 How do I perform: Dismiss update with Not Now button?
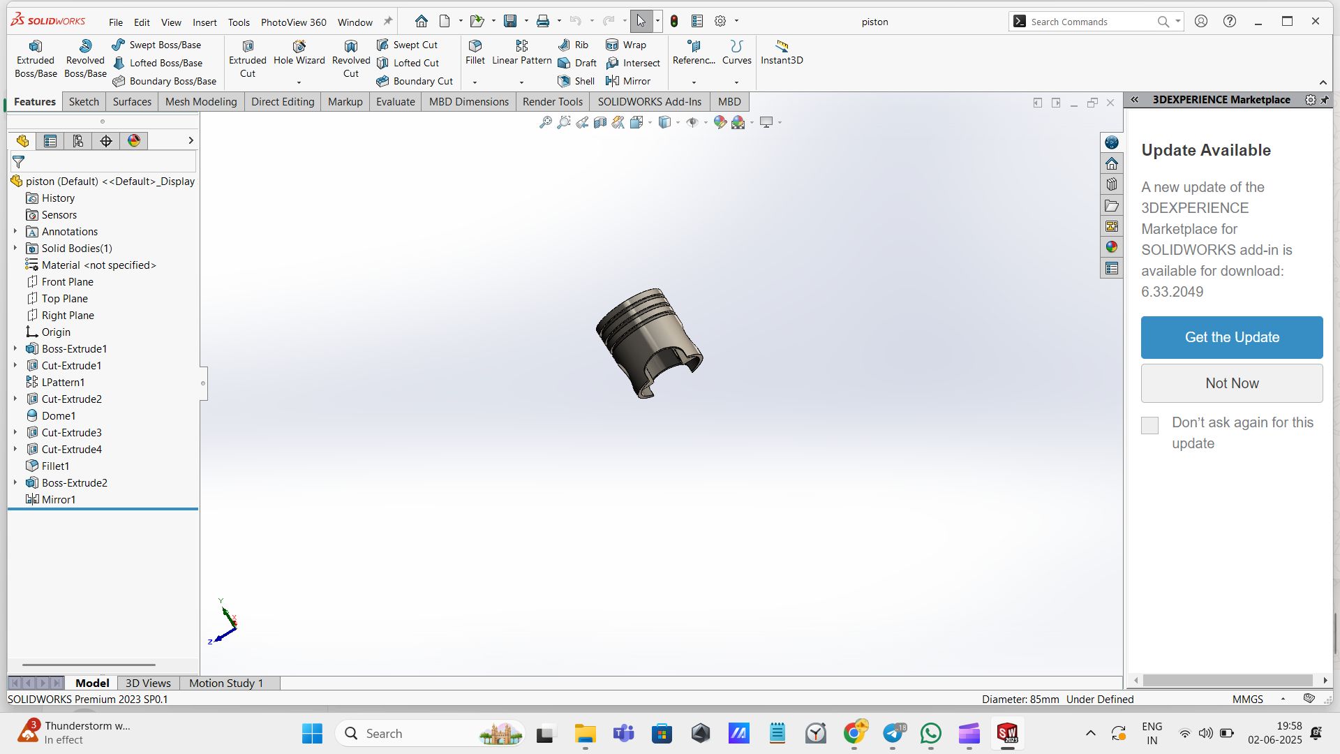[1232, 383]
